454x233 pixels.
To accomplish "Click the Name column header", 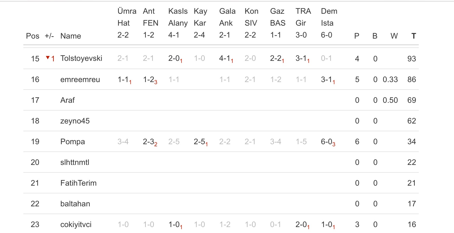I will click(71, 36).
